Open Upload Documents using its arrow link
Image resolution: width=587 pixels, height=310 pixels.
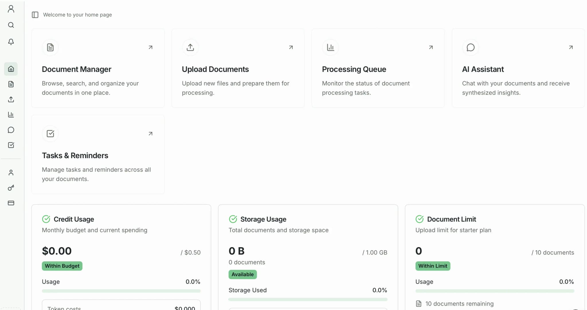click(290, 47)
